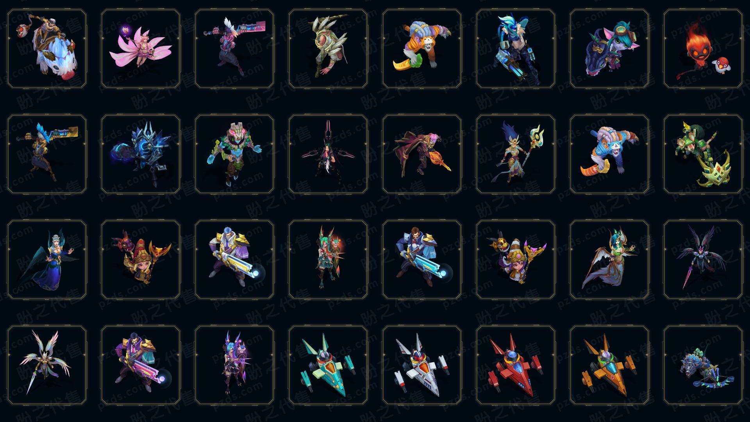Choose the blue-suited gunner with cannon
Viewport: 750px width, 422px height.
click(422, 259)
